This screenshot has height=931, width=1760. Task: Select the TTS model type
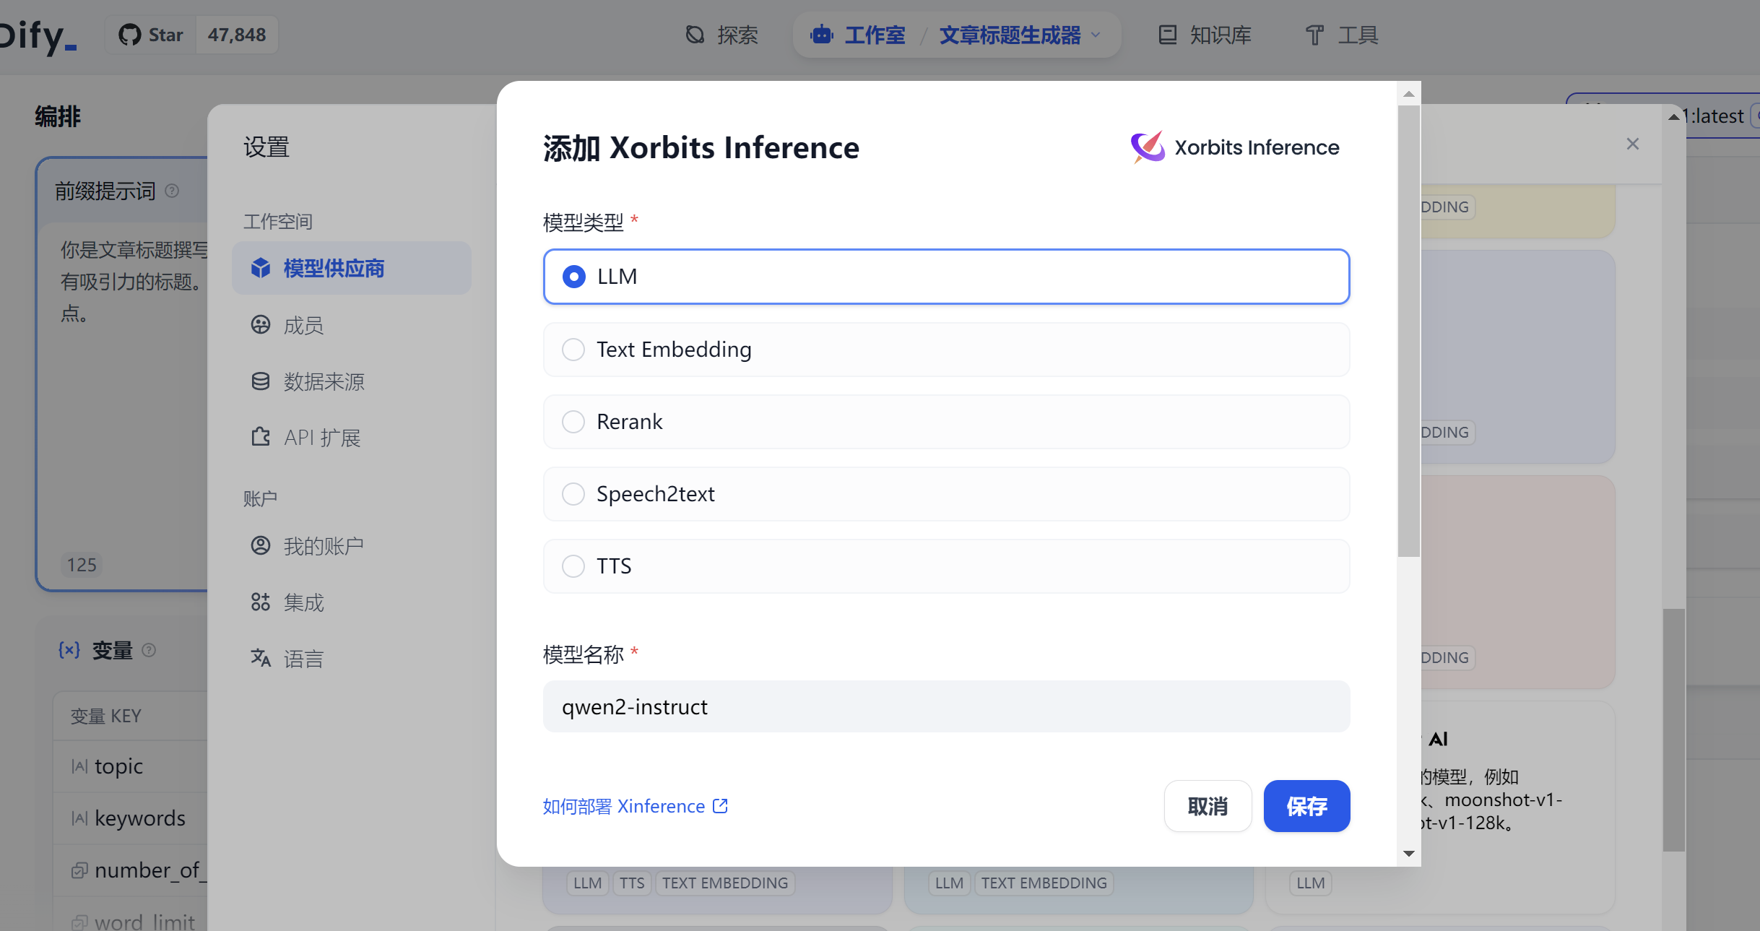point(946,566)
